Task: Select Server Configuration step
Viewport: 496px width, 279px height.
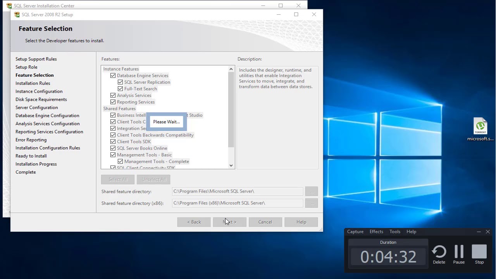Action: coord(36,108)
